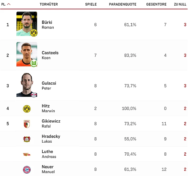Open Peter Gulacsi player photo
The image size is (193, 176).
point(27,85)
